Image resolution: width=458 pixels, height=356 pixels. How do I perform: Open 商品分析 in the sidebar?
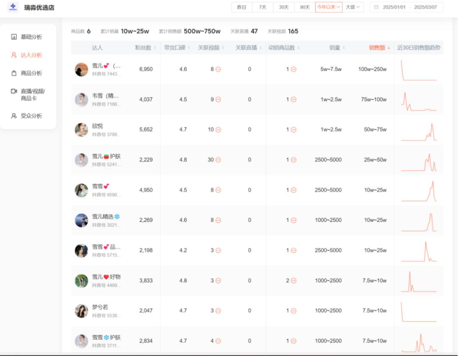[31, 73]
